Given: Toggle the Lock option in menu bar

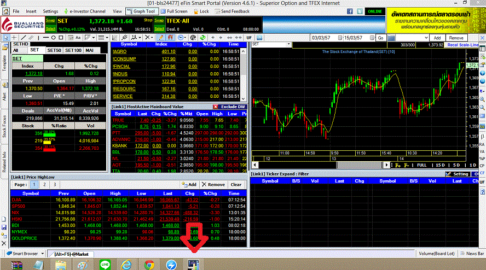Looking at the screenshot, I should point(201,11).
